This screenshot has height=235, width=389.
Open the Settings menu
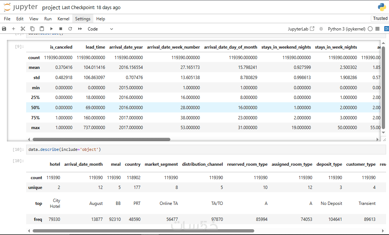pos(82,19)
